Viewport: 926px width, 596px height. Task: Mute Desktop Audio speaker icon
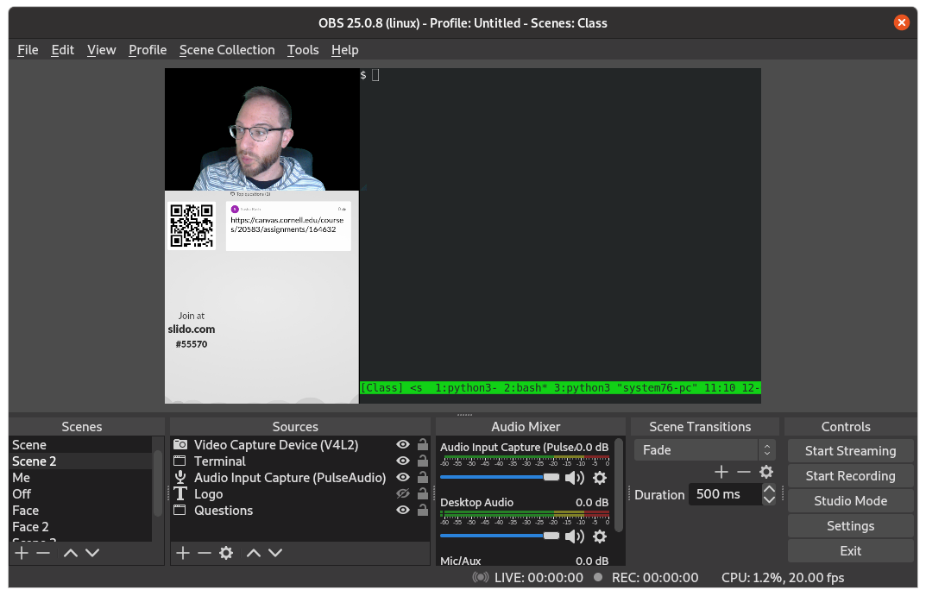574,536
